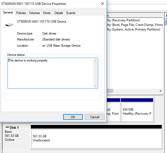Image resolution: width=167 pixels, height=153 pixels.
Task: Click 'This device is working properly.' text
Action: pyautogui.click(x=28, y=60)
